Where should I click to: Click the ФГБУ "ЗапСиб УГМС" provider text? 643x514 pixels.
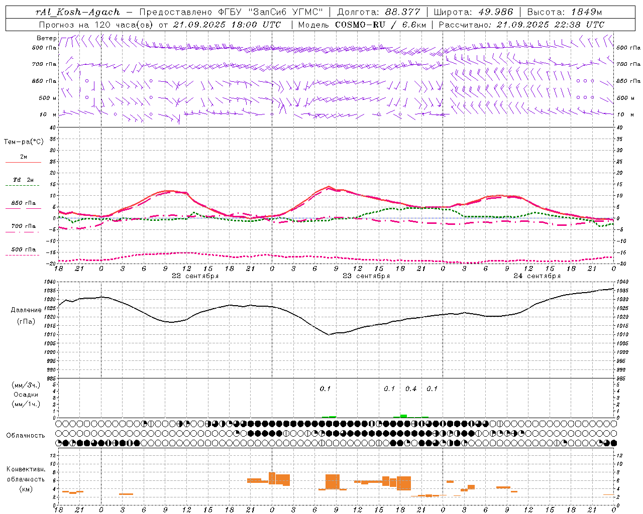pos(271,12)
